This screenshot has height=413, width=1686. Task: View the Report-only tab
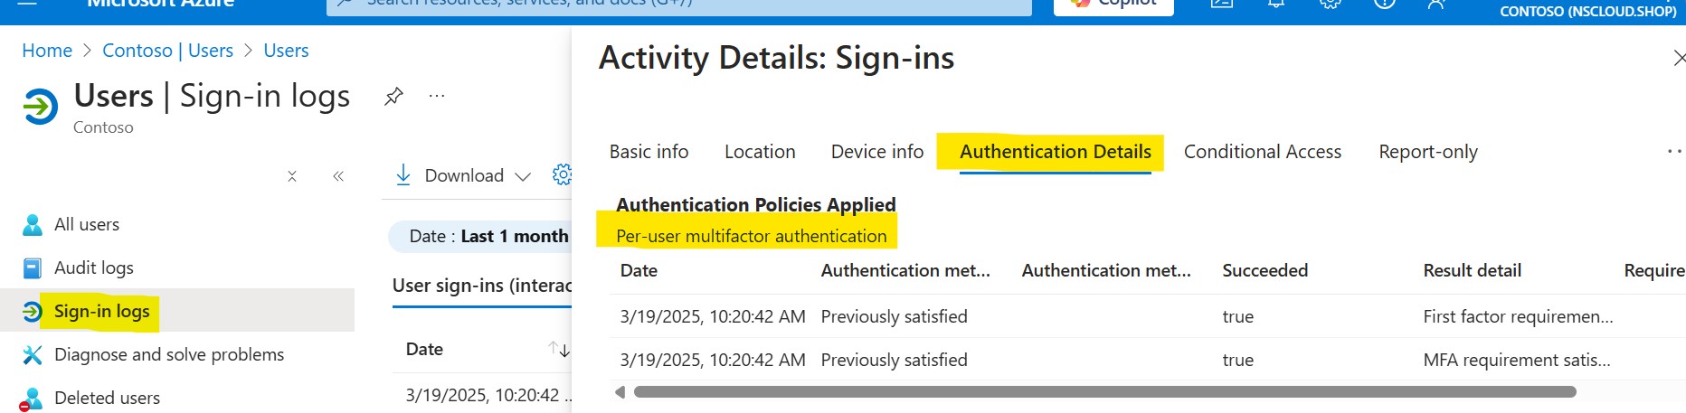coord(1428,152)
